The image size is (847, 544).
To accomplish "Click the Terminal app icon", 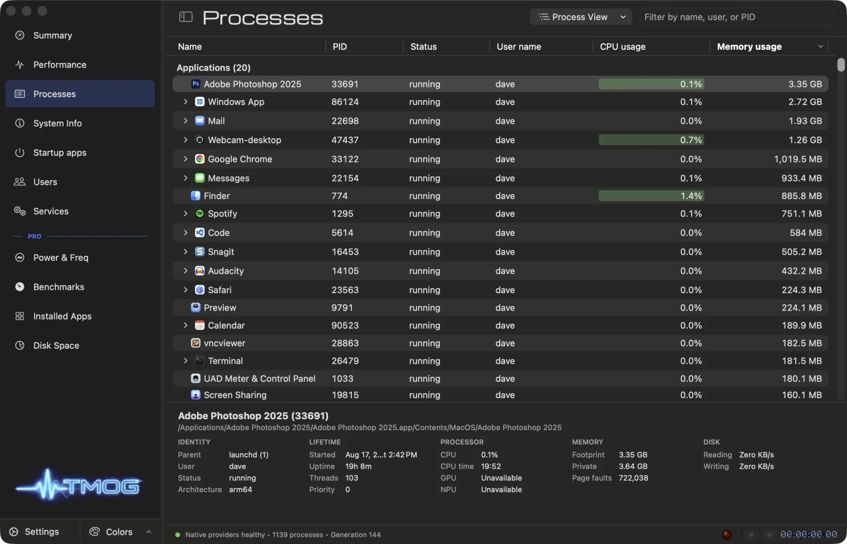I will click(200, 361).
